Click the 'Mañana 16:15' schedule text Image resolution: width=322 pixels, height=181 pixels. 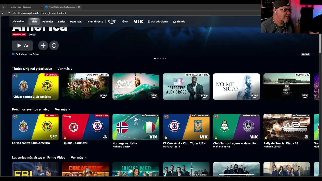[x=171, y=147]
